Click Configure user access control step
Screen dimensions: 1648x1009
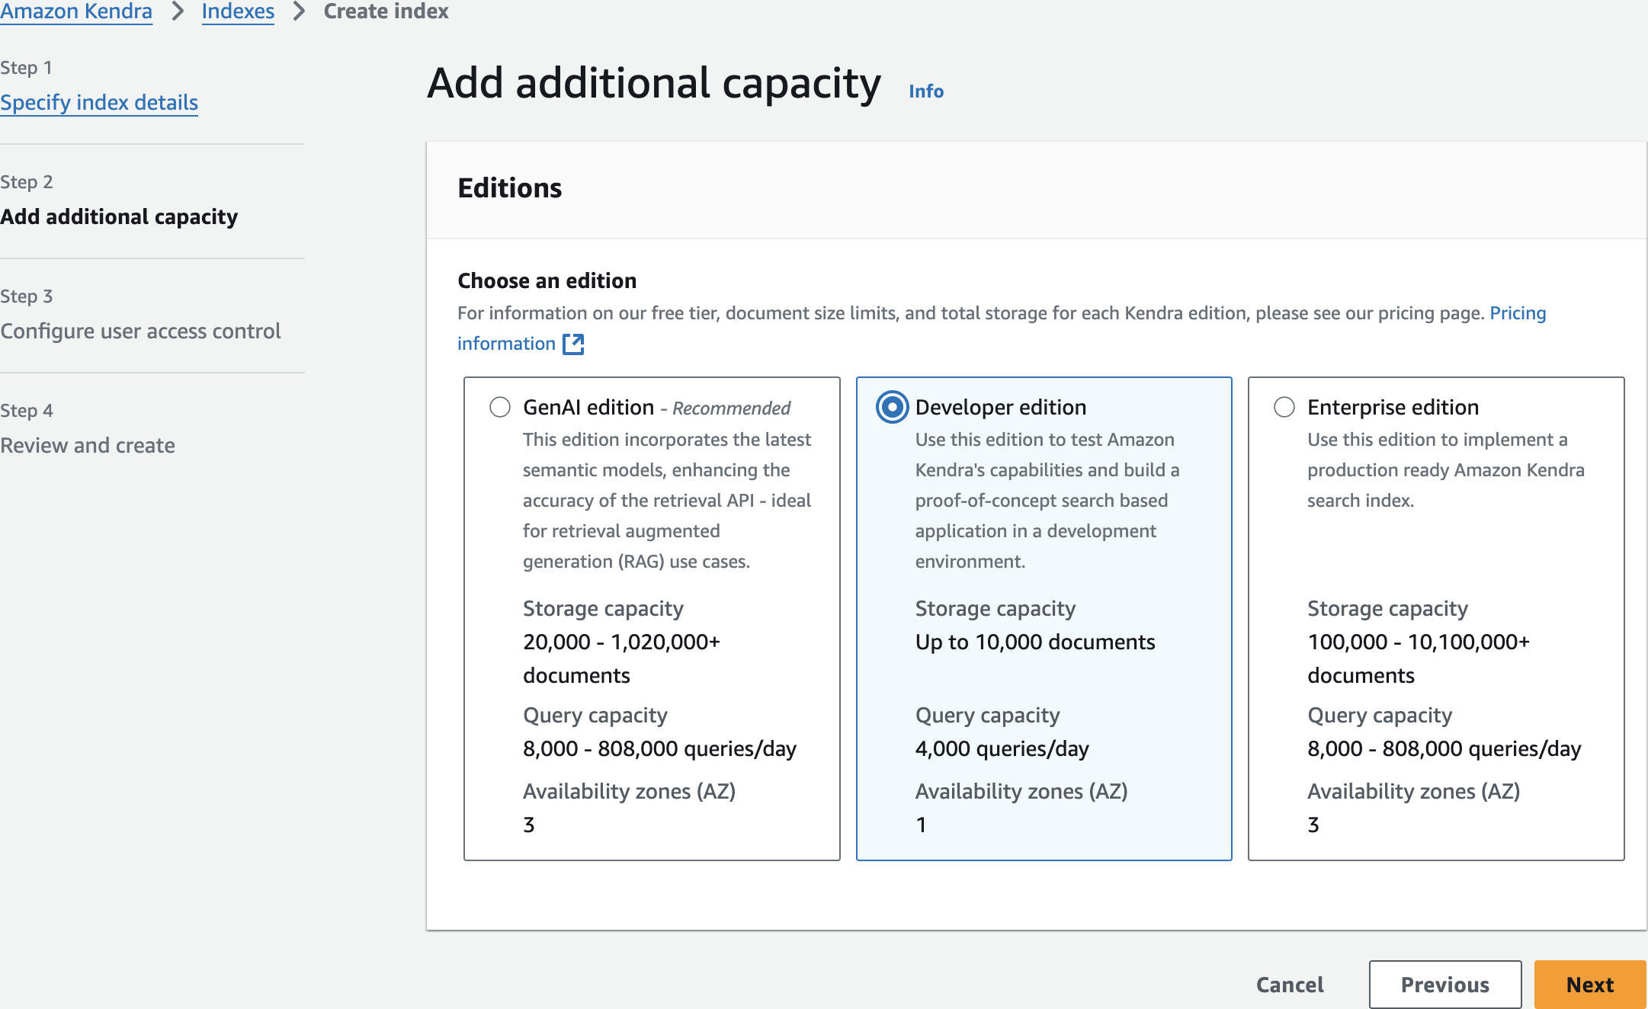pyautogui.click(x=140, y=331)
